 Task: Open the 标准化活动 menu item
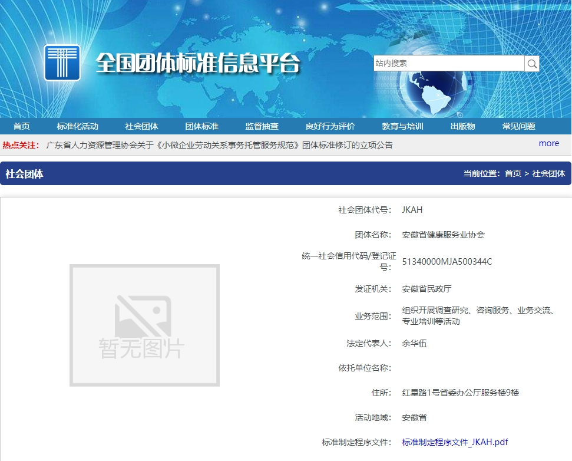(77, 126)
